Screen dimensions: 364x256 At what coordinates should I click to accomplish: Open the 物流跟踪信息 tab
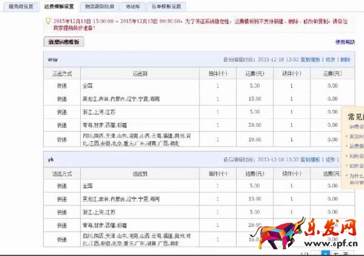click(97, 6)
